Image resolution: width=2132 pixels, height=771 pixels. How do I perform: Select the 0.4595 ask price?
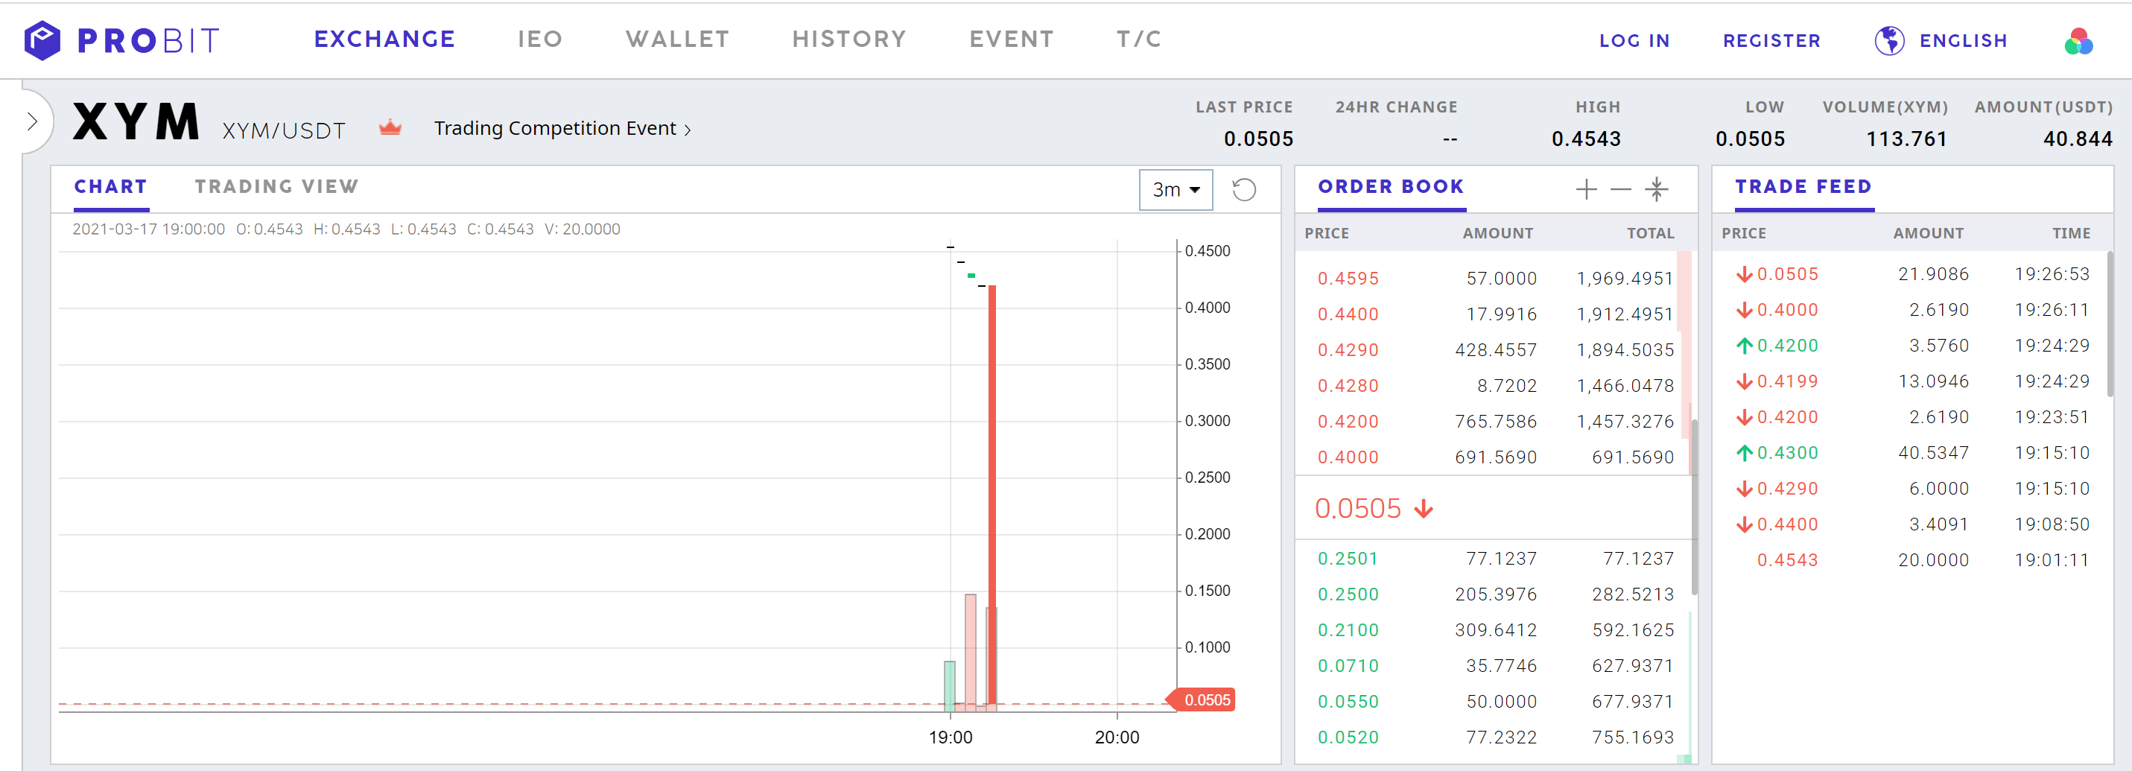coord(1348,279)
